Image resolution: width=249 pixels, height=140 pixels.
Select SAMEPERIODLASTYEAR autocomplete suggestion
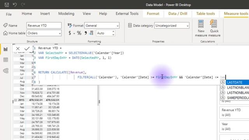(235, 98)
